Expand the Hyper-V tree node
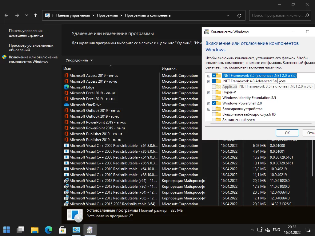 pyautogui.click(x=209, y=92)
